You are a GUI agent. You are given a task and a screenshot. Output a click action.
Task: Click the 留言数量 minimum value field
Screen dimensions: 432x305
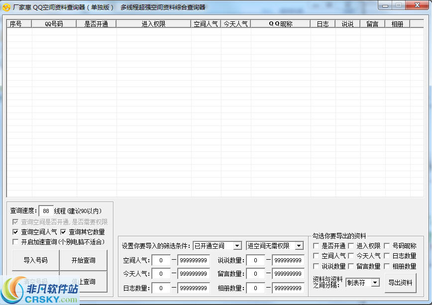tap(256, 274)
